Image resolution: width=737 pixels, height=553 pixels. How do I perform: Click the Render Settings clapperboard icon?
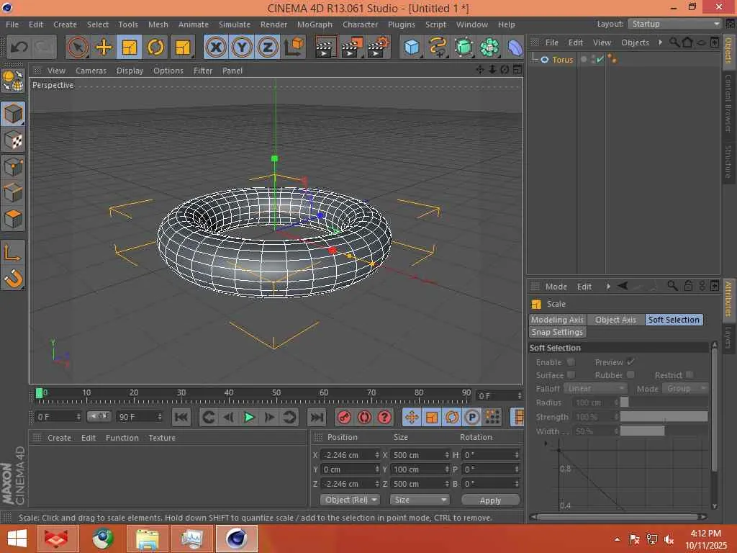pos(378,48)
